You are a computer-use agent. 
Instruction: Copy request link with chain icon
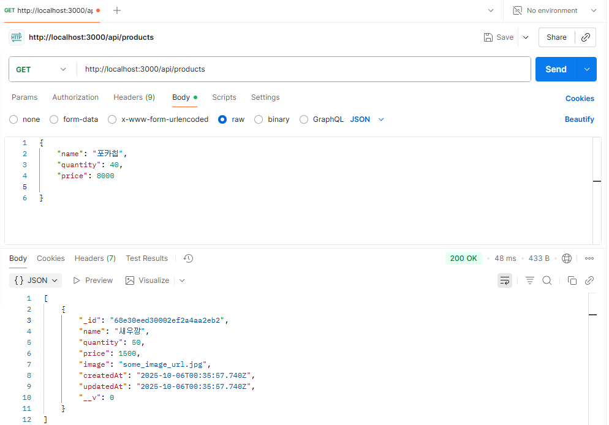(x=585, y=37)
